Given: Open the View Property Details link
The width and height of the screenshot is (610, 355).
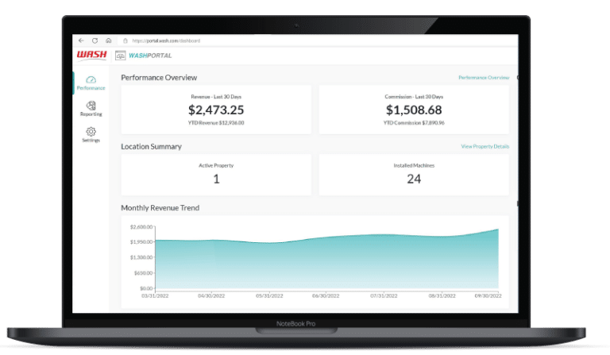Looking at the screenshot, I should pos(485,147).
